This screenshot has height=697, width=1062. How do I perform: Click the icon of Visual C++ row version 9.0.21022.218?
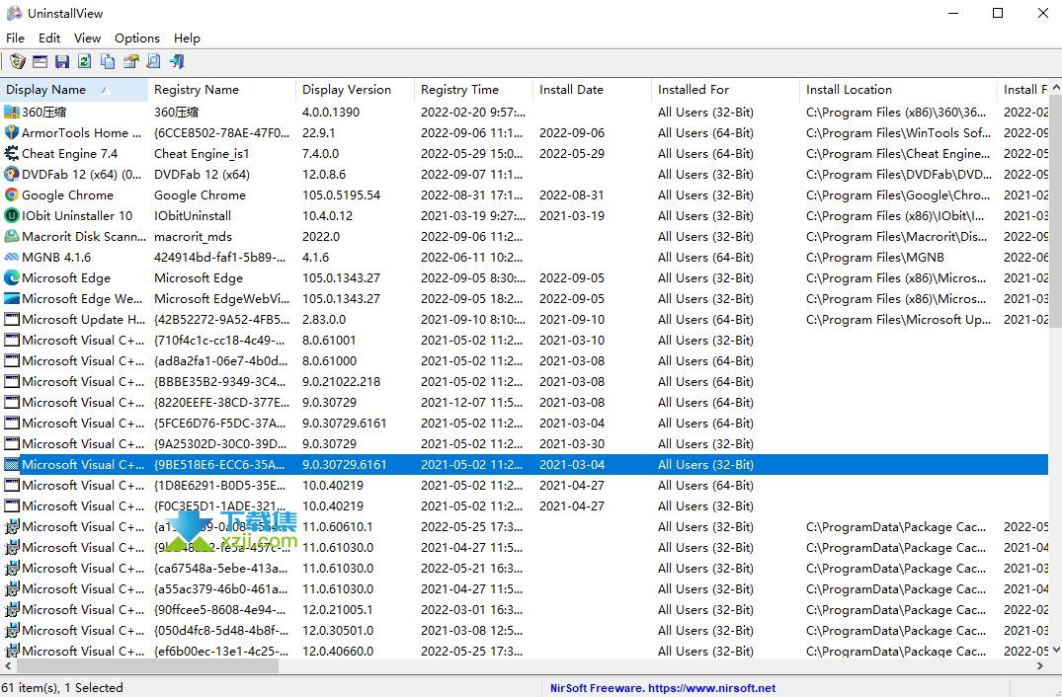12,382
